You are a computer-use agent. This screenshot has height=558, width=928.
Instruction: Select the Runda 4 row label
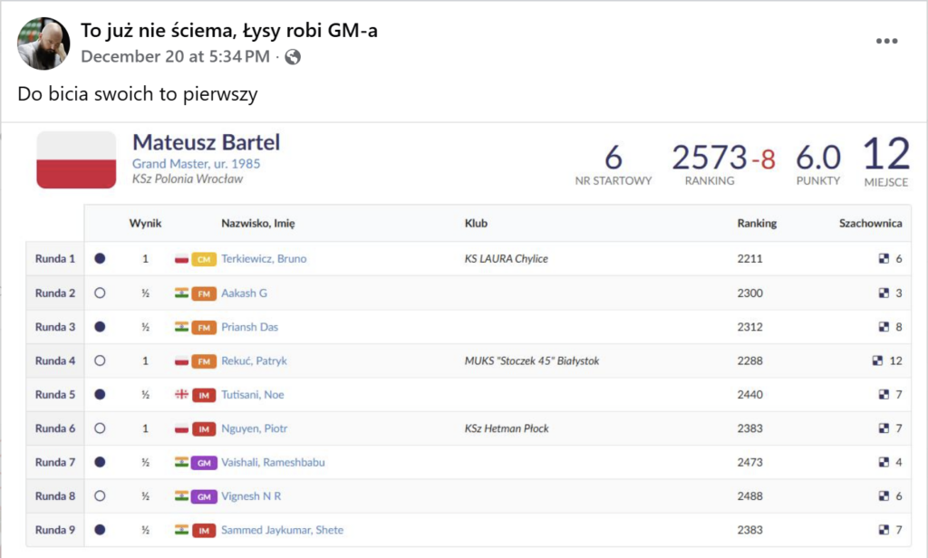click(x=55, y=361)
